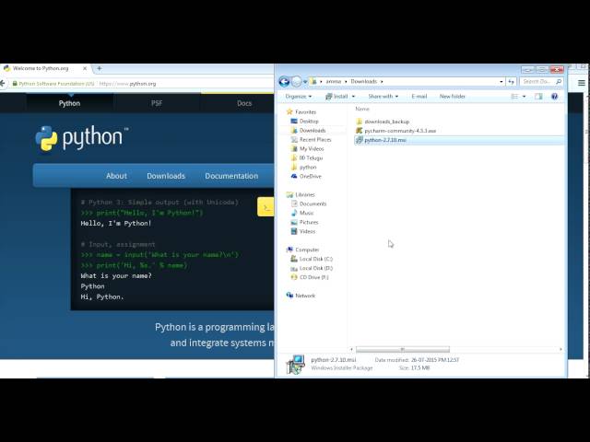Click Explorer address bar refresh button

pos(511,82)
